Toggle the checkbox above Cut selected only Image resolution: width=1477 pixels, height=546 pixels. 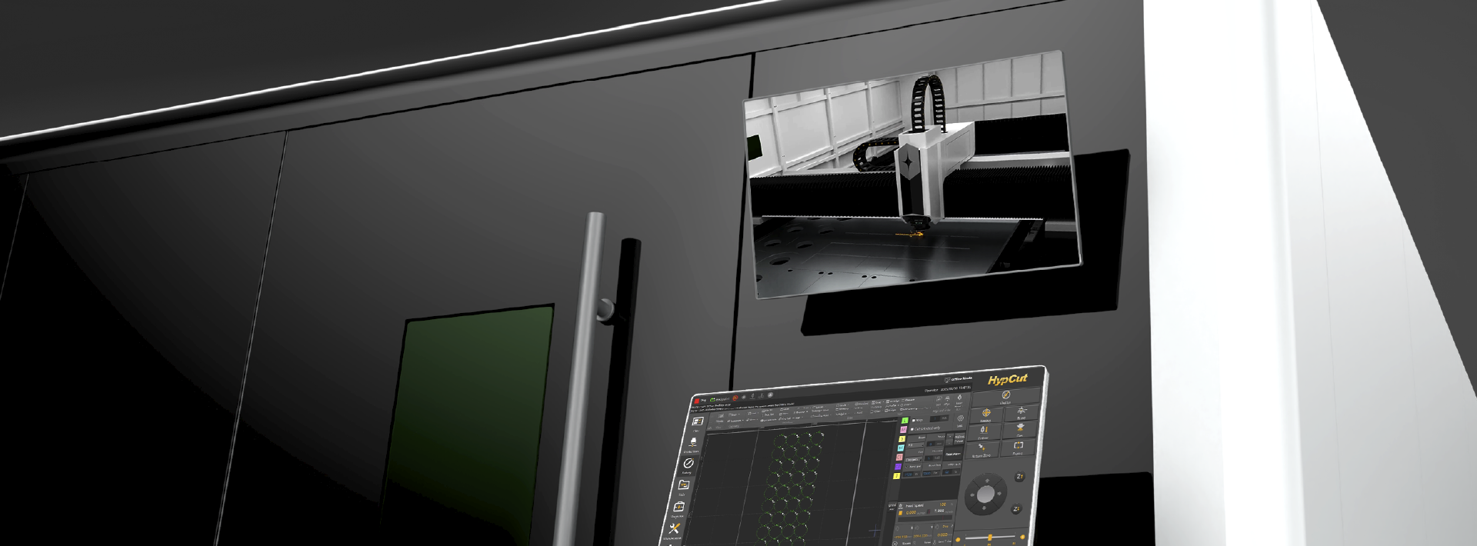[913, 421]
